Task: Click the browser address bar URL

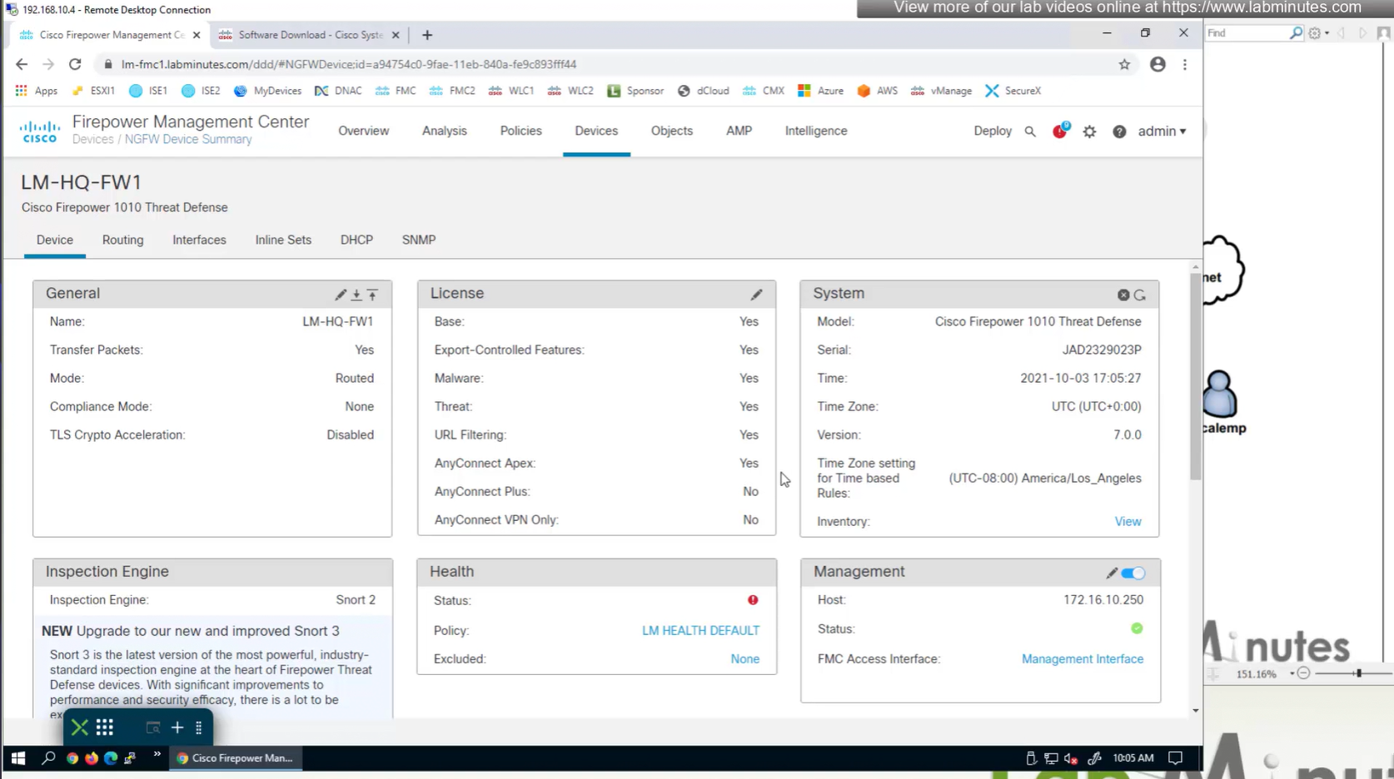Action: (349, 64)
